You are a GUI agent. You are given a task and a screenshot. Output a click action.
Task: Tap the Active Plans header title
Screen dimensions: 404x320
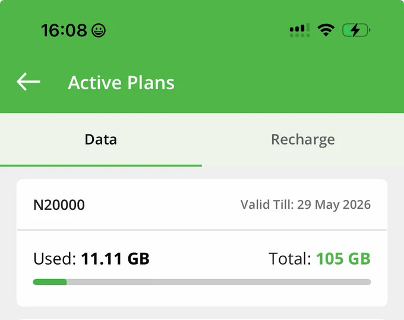pos(121,83)
